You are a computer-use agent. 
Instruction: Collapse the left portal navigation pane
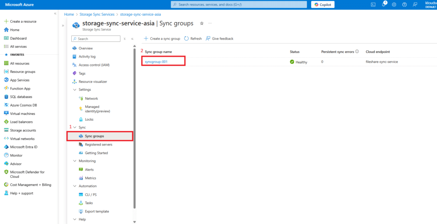coord(55,14)
